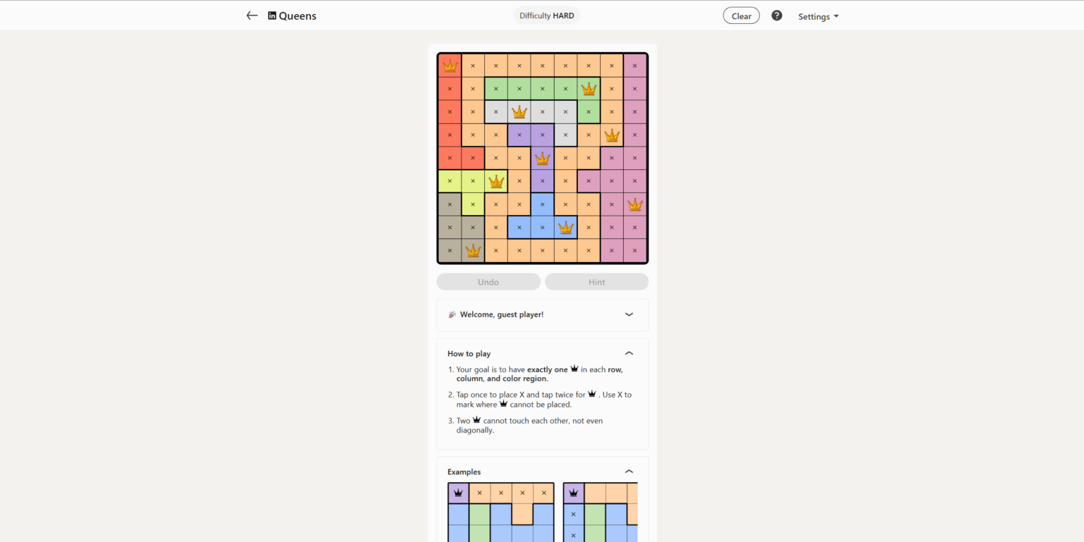Screen dimensions: 1084x542
Task: Click the back arrow icon
Action: 252,15
